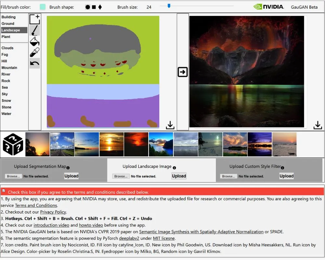Pick the Hill label

tap(4, 61)
